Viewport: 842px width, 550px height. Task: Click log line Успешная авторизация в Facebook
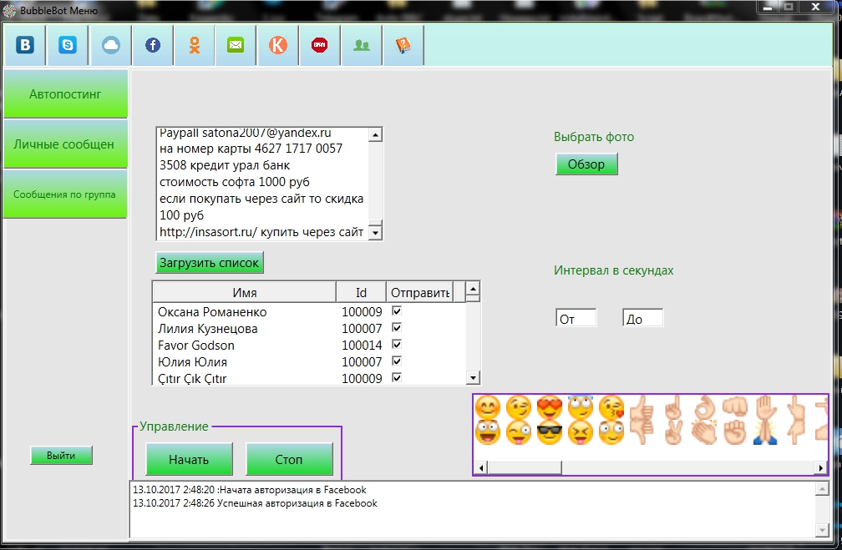tap(255, 503)
